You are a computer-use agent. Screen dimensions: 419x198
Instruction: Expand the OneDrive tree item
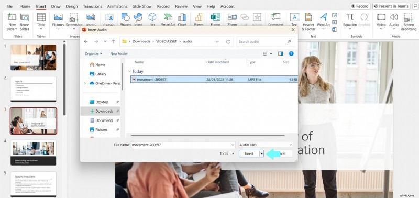[x=85, y=83]
